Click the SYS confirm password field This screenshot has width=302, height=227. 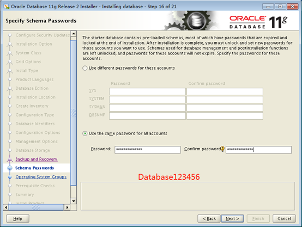(225, 91)
